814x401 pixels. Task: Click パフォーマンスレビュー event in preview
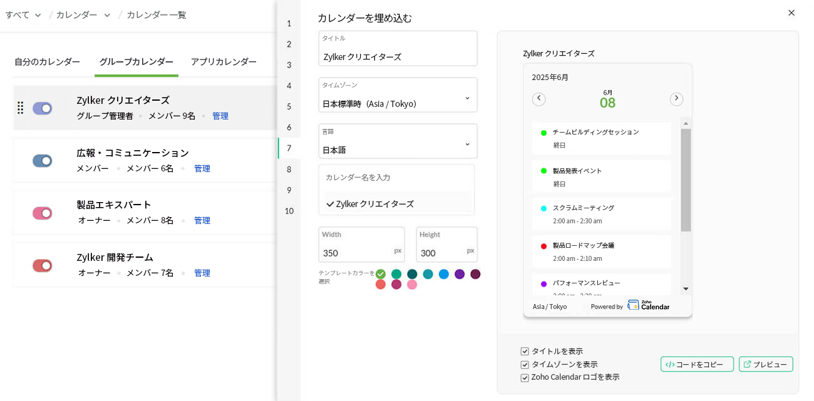pos(602,284)
